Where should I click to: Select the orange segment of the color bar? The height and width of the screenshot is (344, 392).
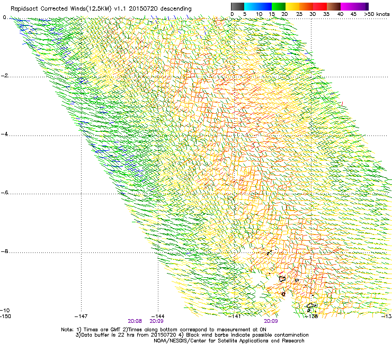point(306,6)
